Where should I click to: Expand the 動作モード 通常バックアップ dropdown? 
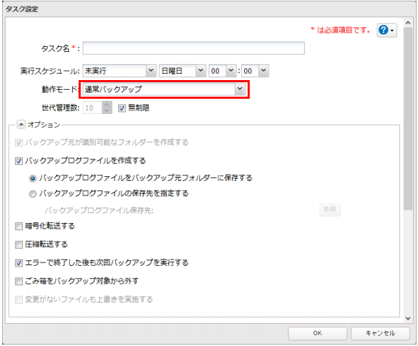239,89
